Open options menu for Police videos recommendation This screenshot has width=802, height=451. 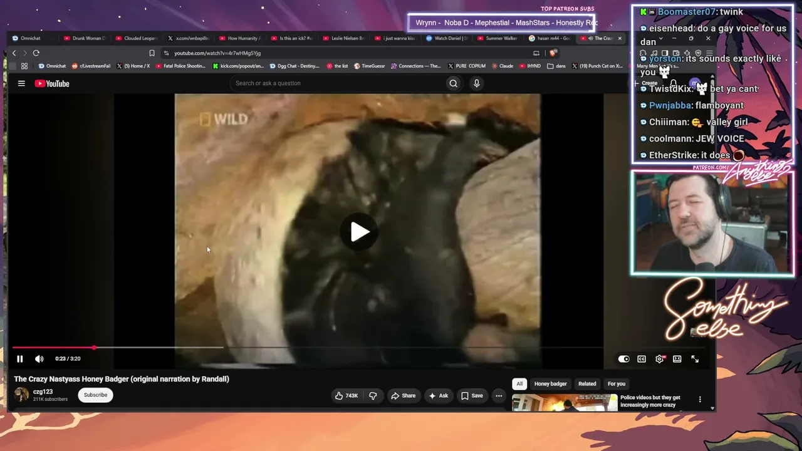pyautogui.click(x=700, y=400)
